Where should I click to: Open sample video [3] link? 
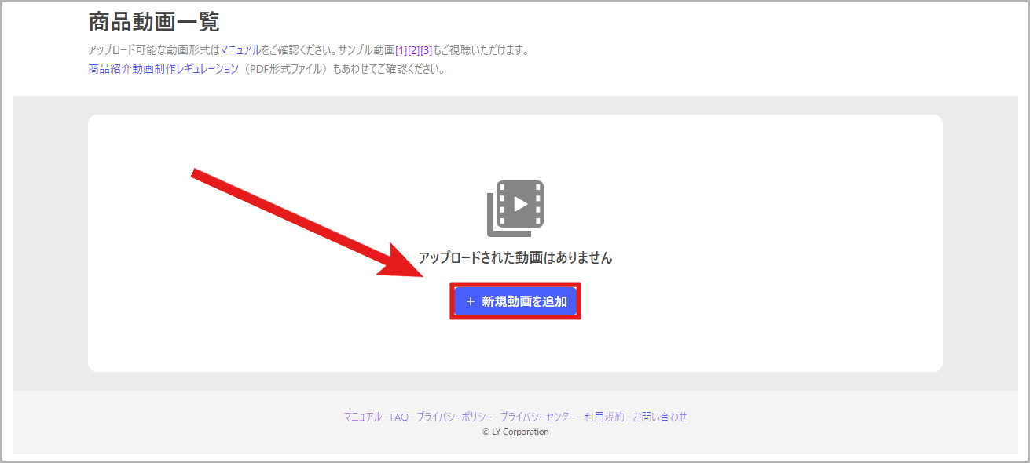pyautogui.click(x=427, y=50)
